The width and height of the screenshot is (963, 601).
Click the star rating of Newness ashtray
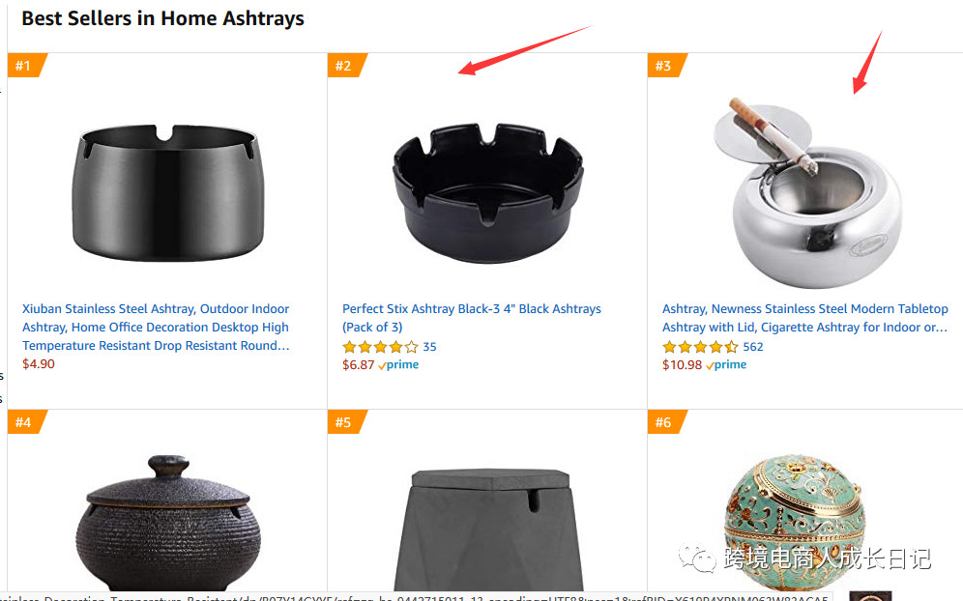[700, 347]
